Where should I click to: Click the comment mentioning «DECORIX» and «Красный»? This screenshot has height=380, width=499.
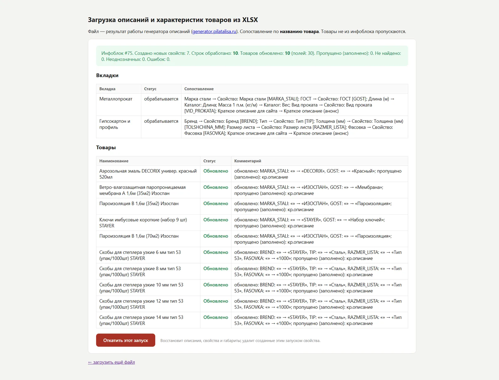coord(318,174)
